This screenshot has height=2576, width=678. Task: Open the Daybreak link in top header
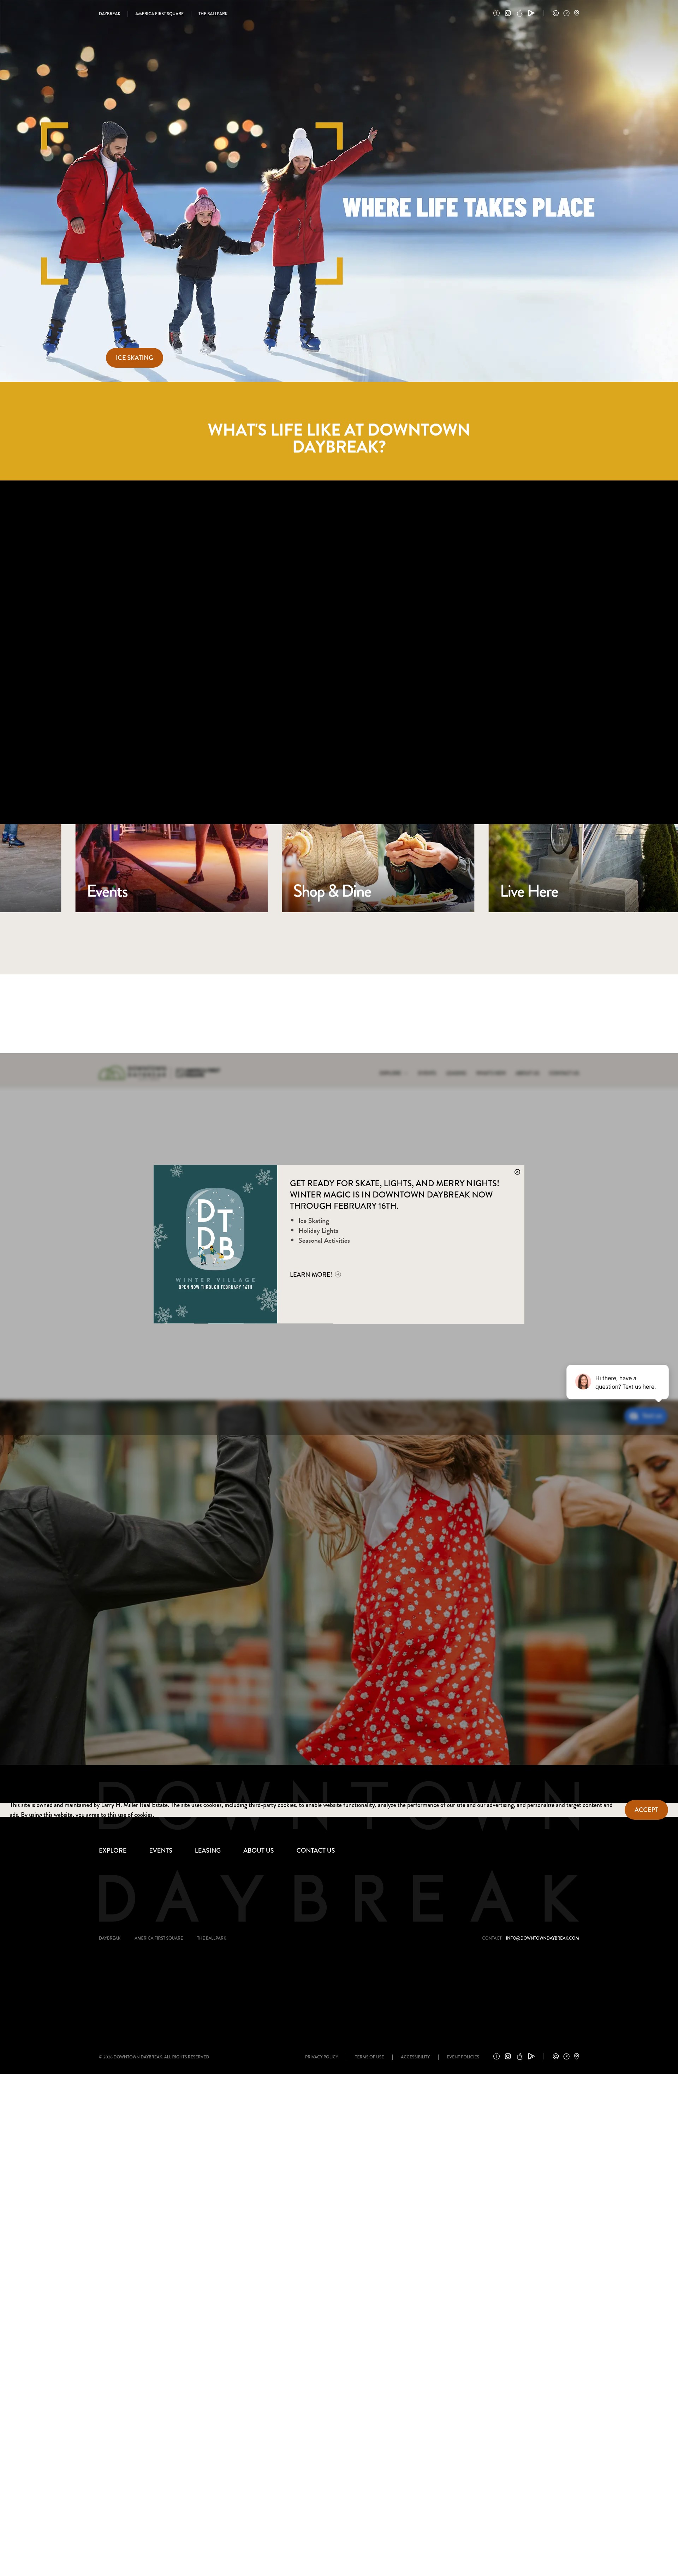click(x=110, y=14)
